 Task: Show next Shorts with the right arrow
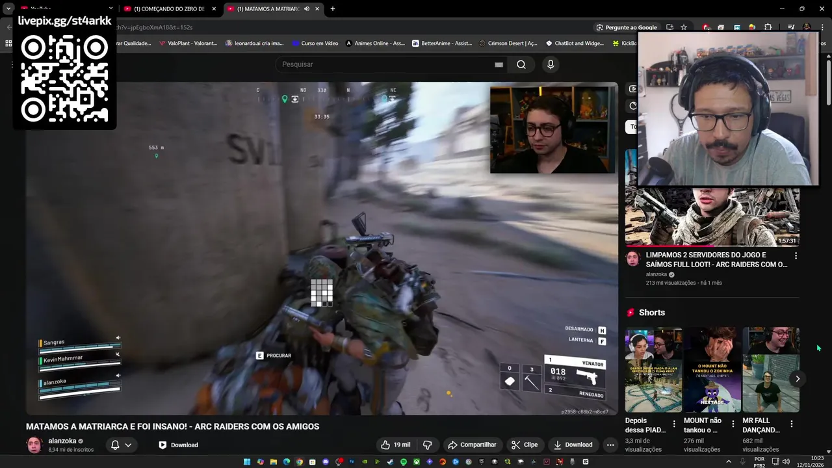(798, 379)
